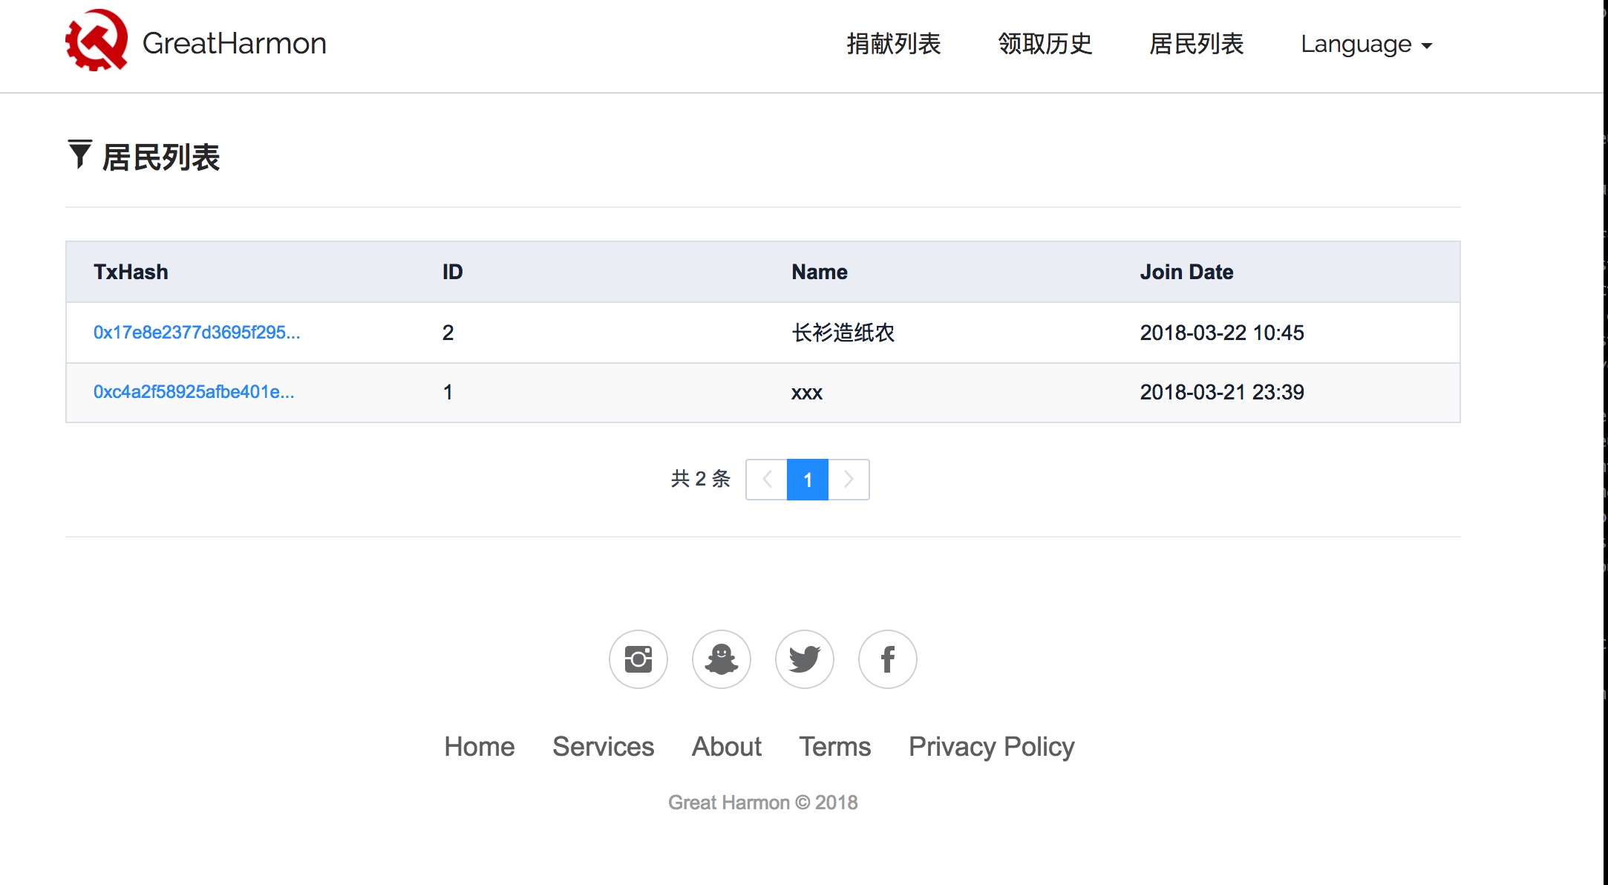
Task: Click the Privacy Policy footer link
Action: 991,746
